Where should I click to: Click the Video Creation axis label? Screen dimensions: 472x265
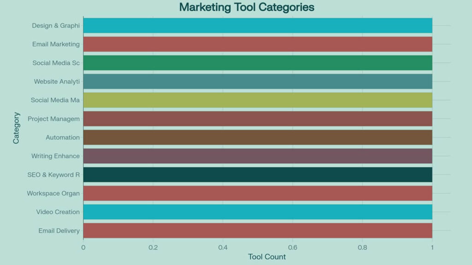[58, 212]
